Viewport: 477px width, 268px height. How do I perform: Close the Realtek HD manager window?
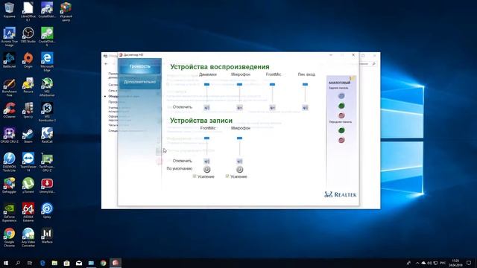point(353,55)
